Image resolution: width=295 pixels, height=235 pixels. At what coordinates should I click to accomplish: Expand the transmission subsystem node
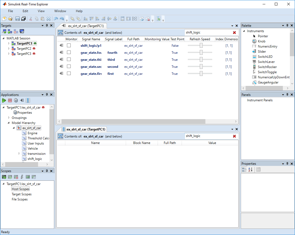click(19, 154)
